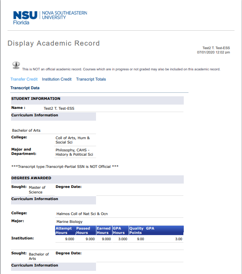The width and height of the screenshot is (242, 274).
Task: Click the Institution row label
Action: tap(22, 238)
